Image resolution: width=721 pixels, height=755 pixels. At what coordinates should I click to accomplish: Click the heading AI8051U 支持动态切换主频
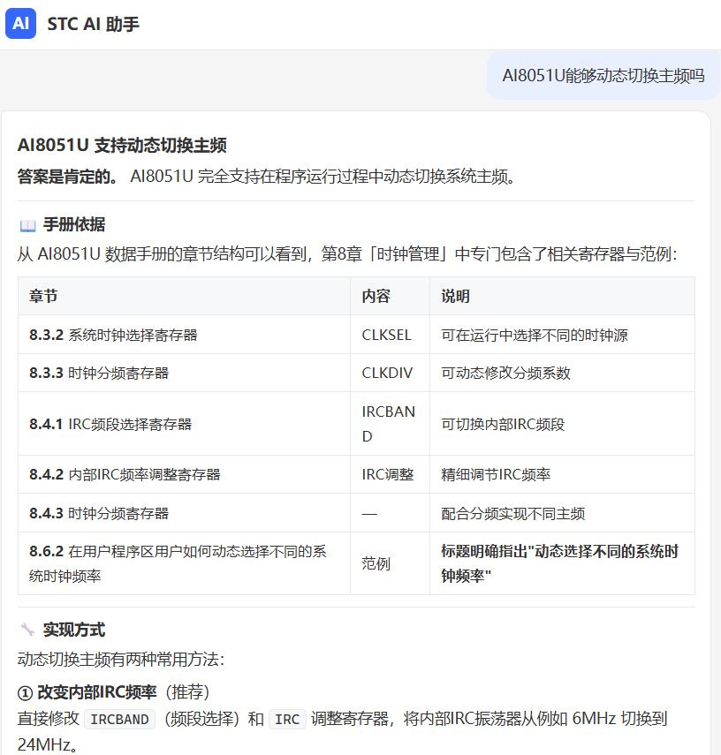[122, 146]
